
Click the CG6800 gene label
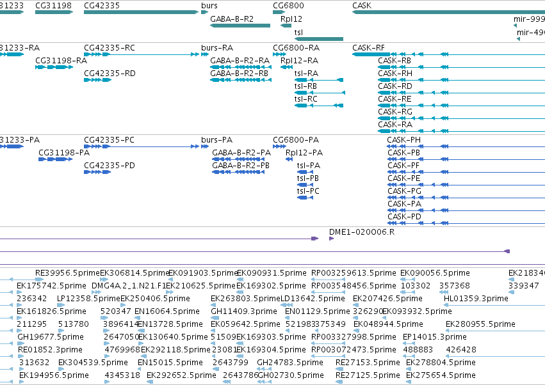[x=288, y=6]
